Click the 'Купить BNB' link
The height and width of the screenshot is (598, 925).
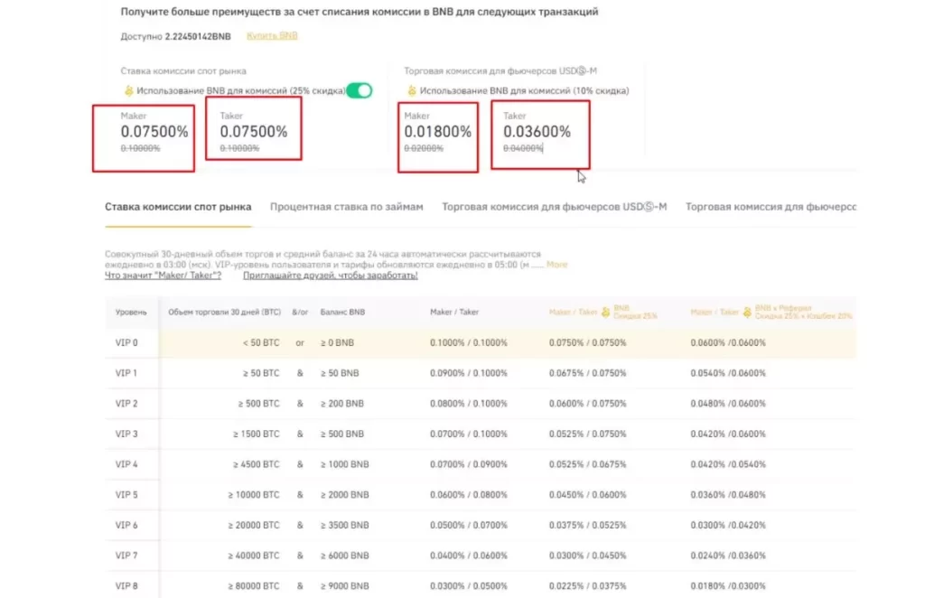click(271, 37)
